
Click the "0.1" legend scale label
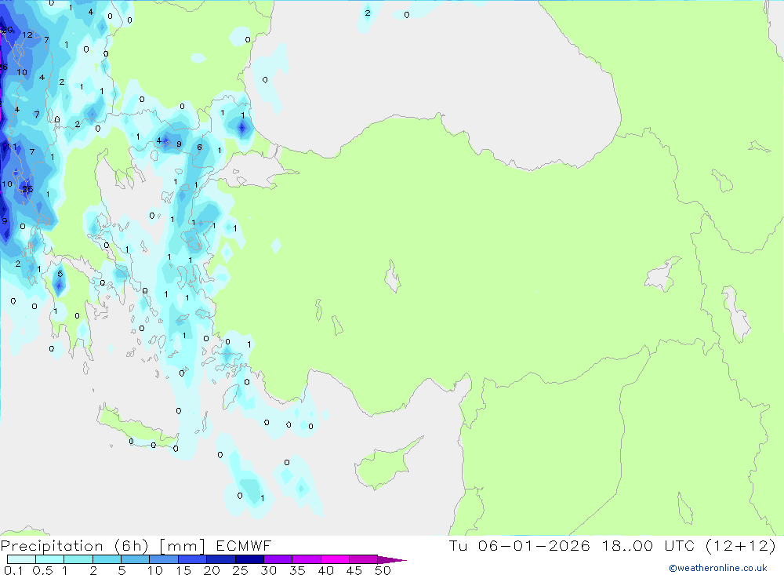pyautogui.click(x=13, y=570)
